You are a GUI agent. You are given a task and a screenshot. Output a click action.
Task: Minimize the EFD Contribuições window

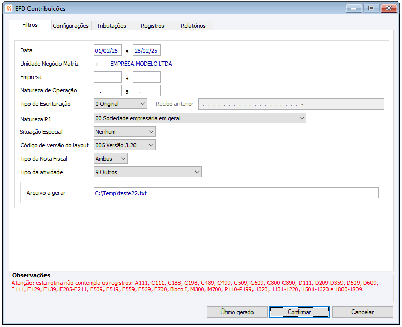click(353, 8)
